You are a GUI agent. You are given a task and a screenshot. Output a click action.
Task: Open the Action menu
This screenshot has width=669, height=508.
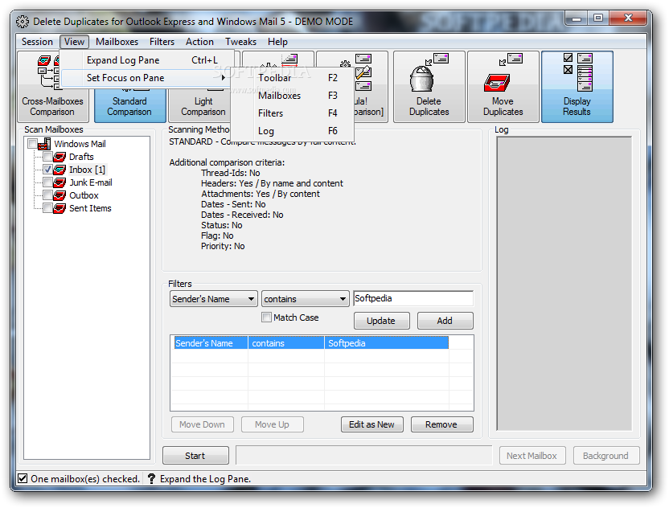coord(199,42)
